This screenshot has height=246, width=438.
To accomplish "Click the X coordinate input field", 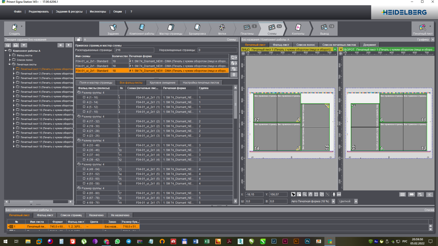I will [x=254, y=194].
